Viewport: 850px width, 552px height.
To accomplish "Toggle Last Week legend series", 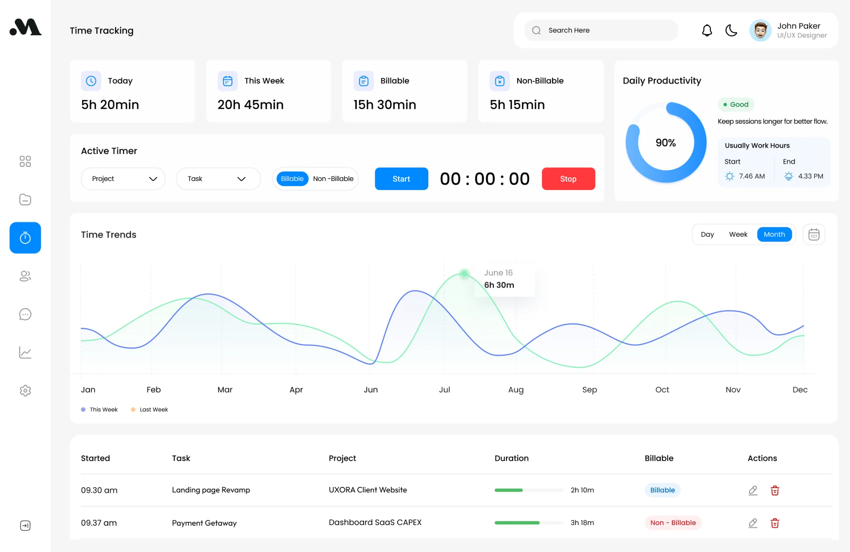I will click(149, 410).
